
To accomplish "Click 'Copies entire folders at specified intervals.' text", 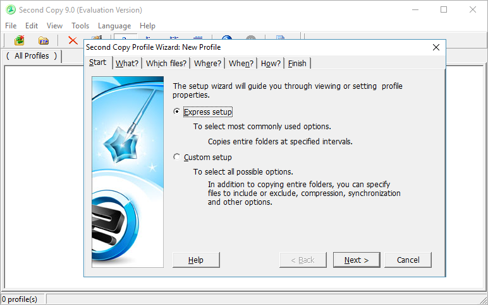I will (280, 142).
